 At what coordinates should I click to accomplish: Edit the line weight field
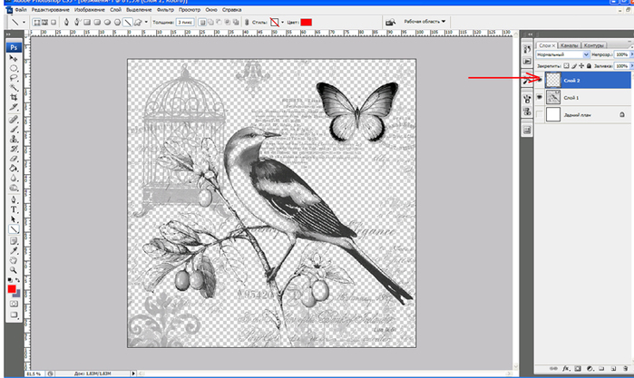(185, 23)
